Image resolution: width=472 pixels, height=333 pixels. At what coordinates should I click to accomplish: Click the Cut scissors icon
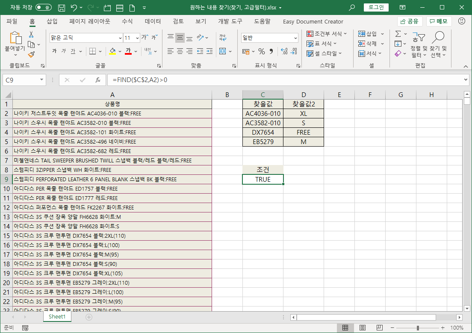click(31, 34)
